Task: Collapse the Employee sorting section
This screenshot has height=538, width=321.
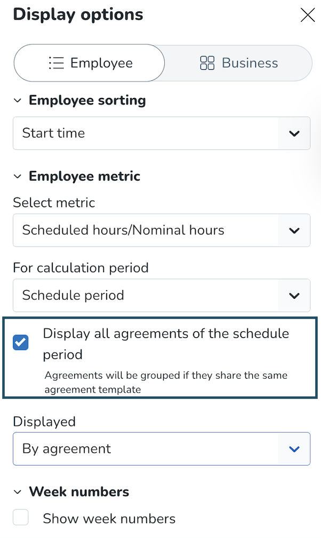Action: pos(18,100)
